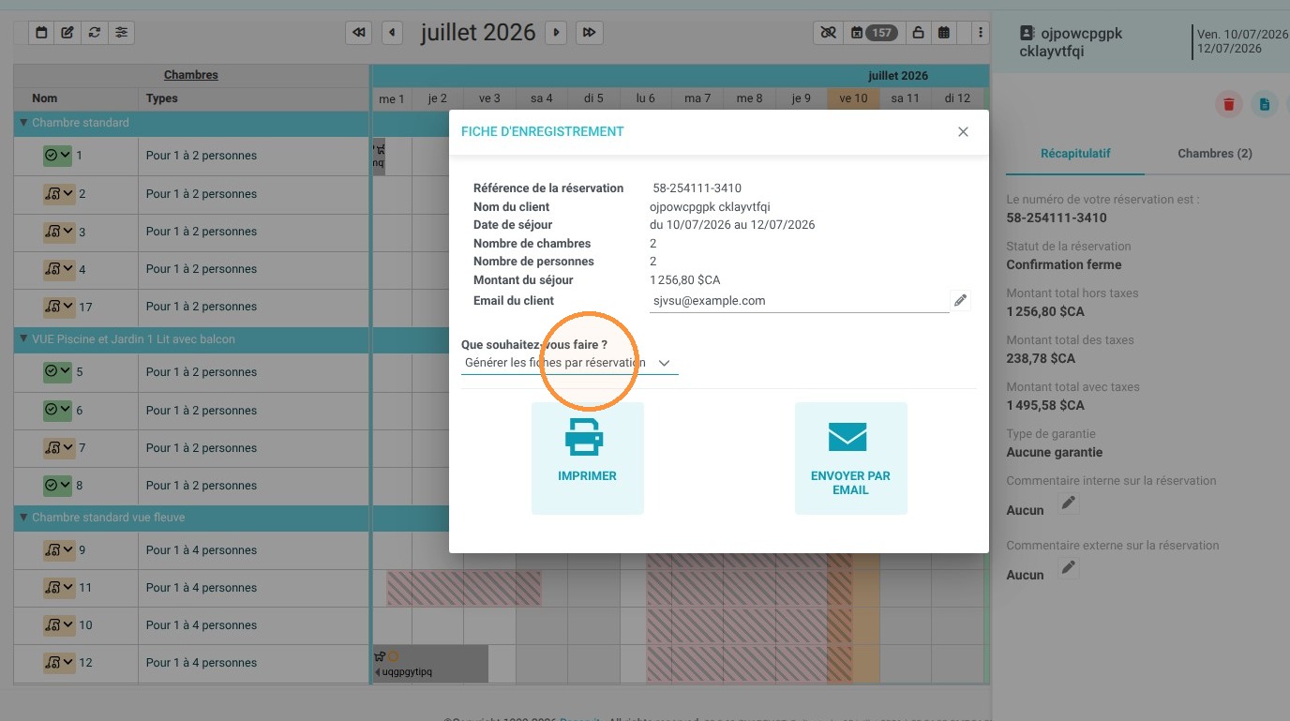Jump forward with the double-right arrow
Screen dimensions: 1290x721
(x=589, y=33)
